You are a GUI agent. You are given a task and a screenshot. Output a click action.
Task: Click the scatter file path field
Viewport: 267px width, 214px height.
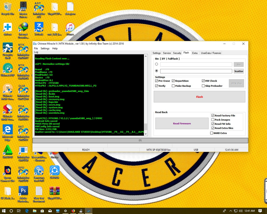(196, 71)
